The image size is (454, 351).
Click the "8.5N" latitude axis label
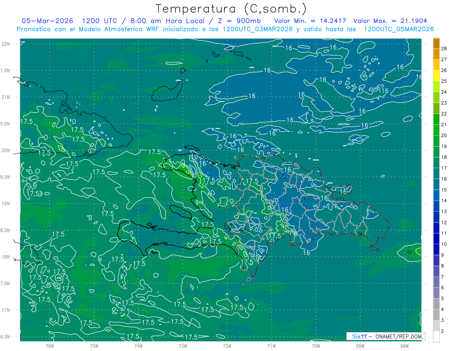[6, 230]
